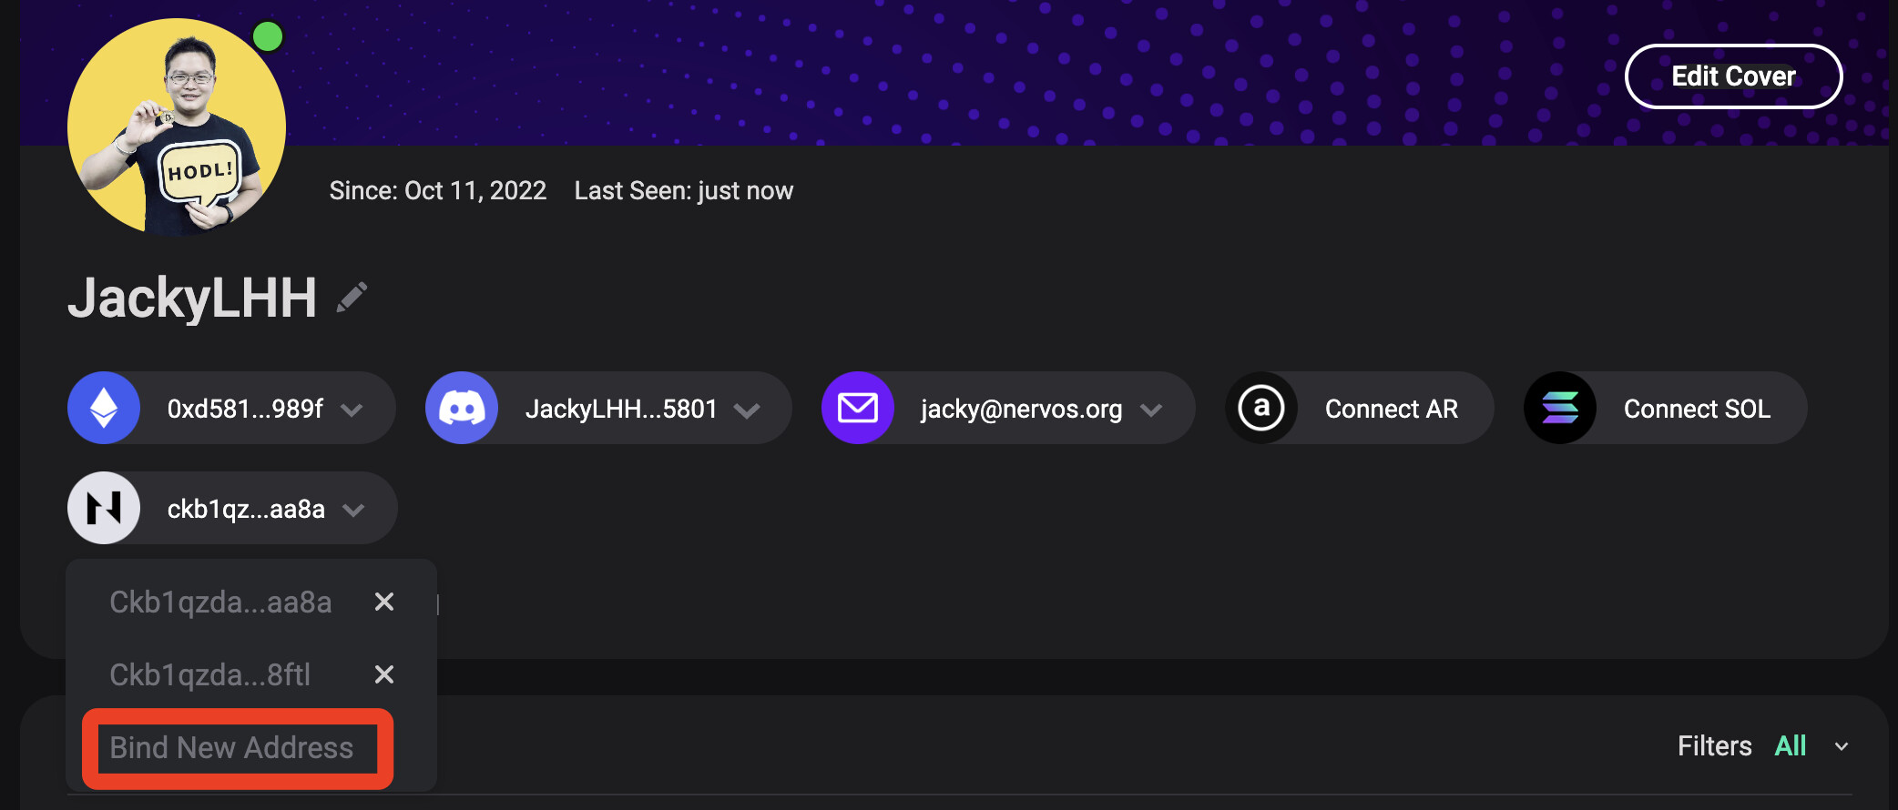The height and width of the screenshot is (810, 1898).
Task: Click the green online status dot
Action: [268, 37]
